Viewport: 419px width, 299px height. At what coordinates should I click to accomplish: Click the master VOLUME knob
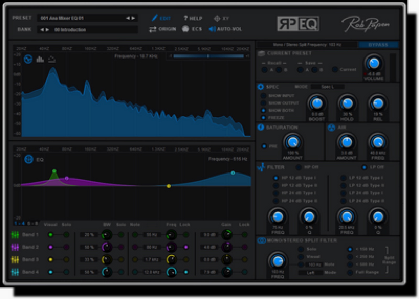(x=374, y=63)
